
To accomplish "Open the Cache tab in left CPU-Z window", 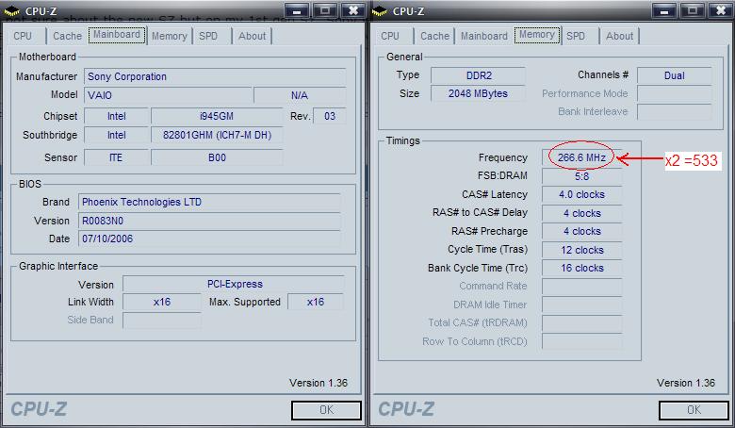I will point(67,36).
